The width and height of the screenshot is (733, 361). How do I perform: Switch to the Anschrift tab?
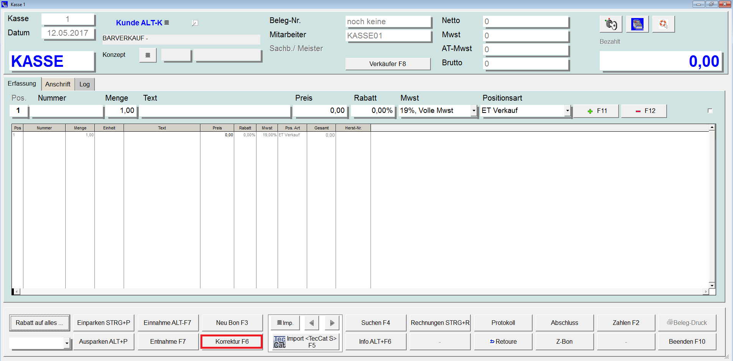(x=58, y=84)
